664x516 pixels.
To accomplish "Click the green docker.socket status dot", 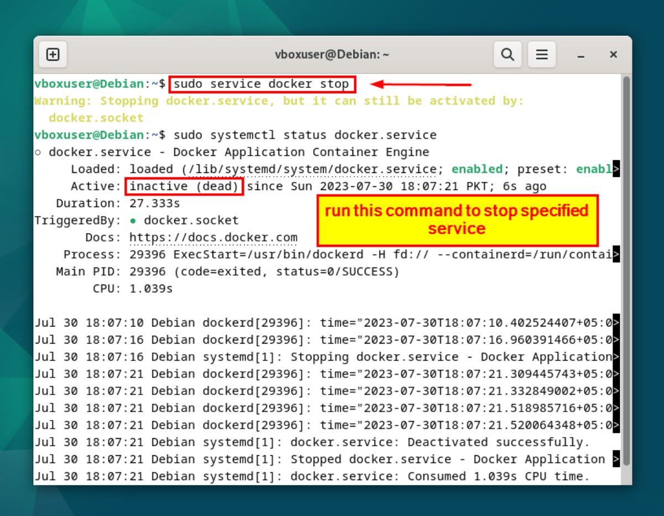I will coord(133,220).
